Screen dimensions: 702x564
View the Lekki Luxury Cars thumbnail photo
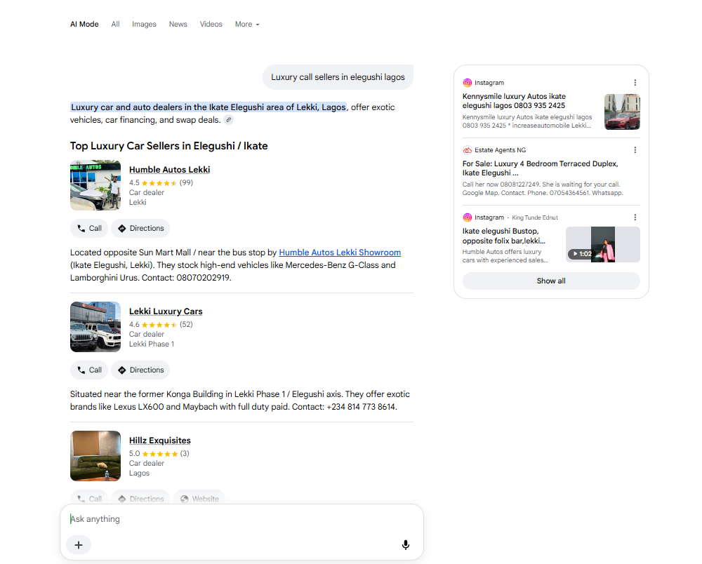(x=95, y=327)
